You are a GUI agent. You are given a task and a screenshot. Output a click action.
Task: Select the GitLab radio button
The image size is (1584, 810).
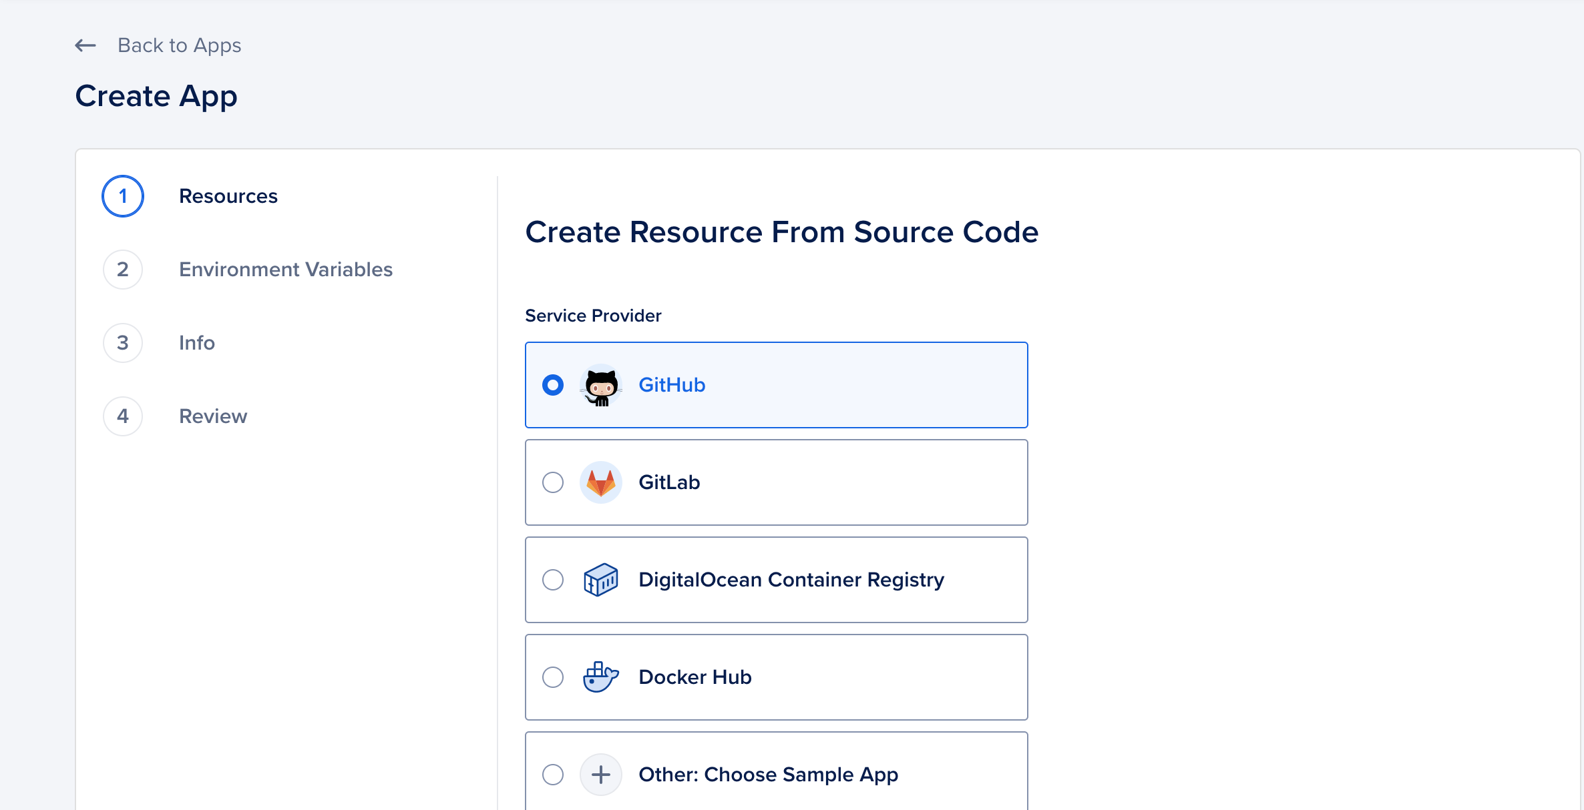[x=553, y=482]
